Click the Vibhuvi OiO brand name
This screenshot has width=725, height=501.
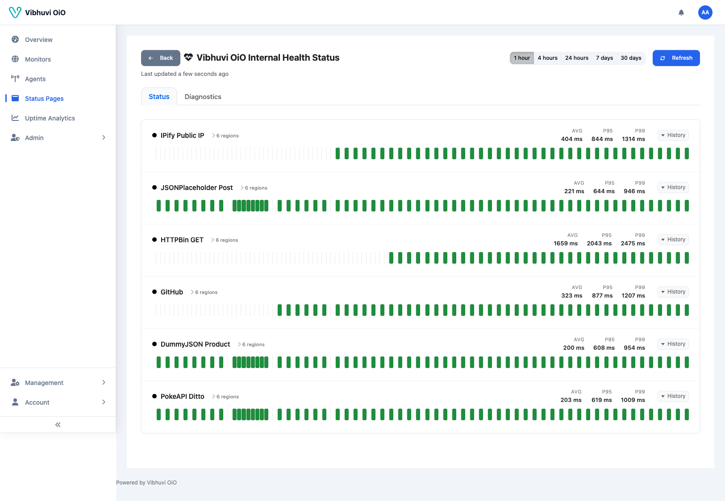[45, 12]
